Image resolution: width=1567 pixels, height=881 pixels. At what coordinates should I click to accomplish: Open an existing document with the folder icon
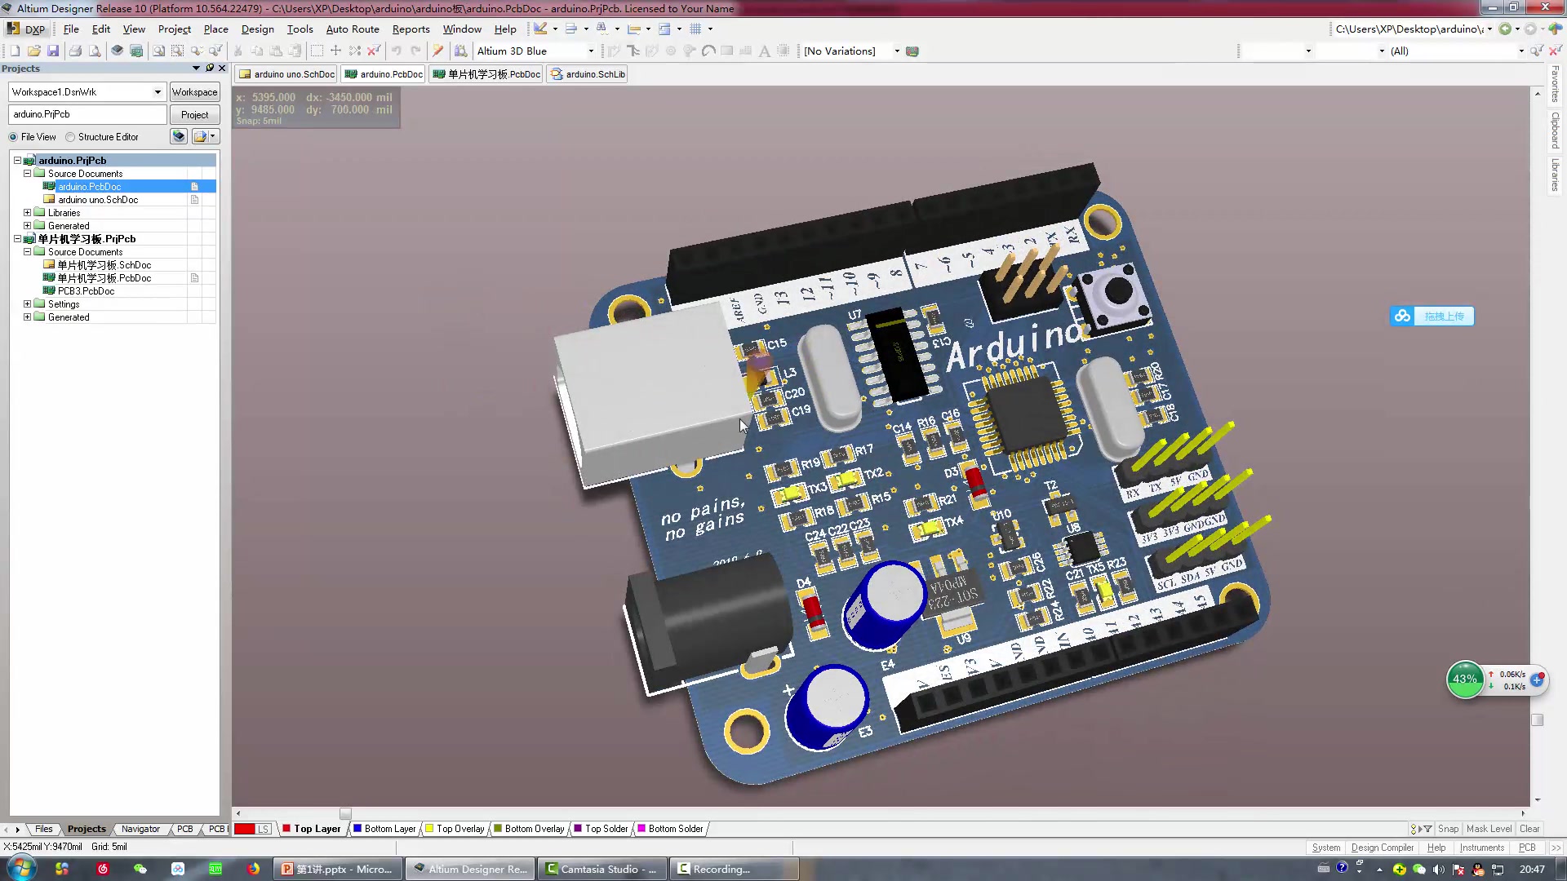(x=34, y=51)
